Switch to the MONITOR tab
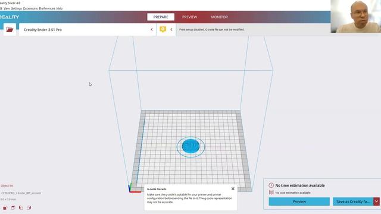Screen dimensions: 381x214 (220, 17)
